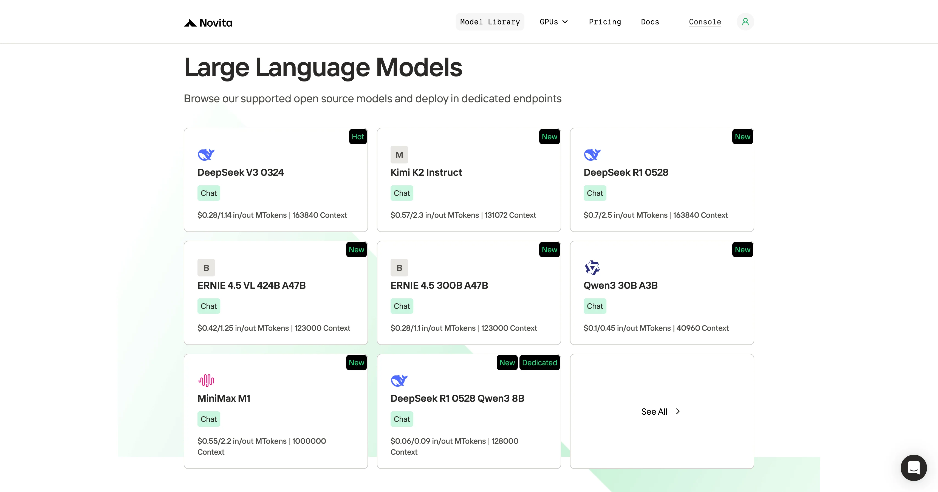938x492 pixels.
Task: Open the Kimi K2 Instruct model title
Action: coord(426,172)
